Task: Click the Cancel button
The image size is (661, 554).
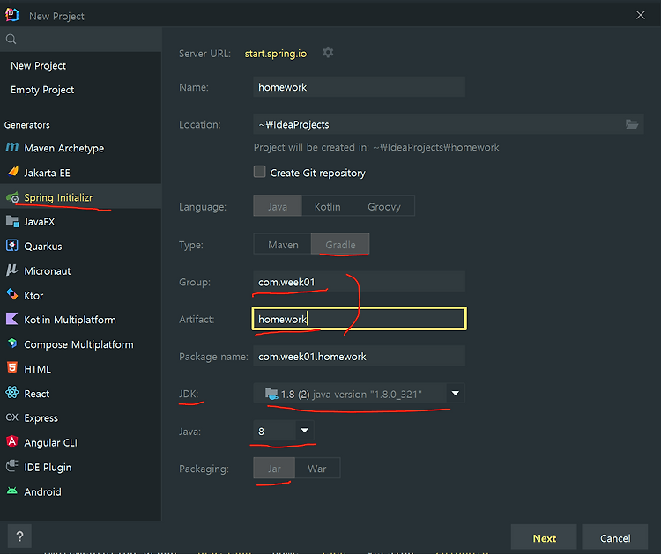Action: pyautogui.click(x=615, y=538)
